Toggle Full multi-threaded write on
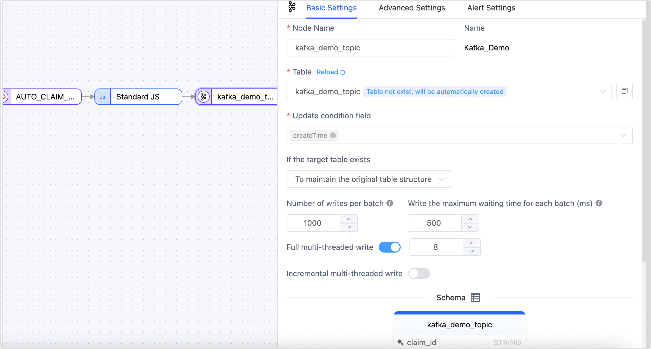This screenshot has height=349, width=651. pyautogui.click(x=390, y=247)
